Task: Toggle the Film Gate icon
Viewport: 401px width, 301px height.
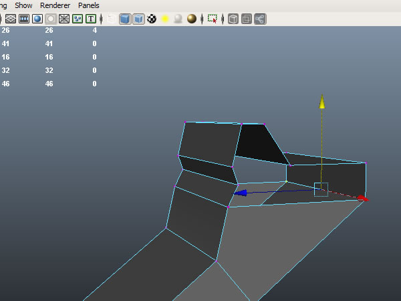Action: pos(23,19)
